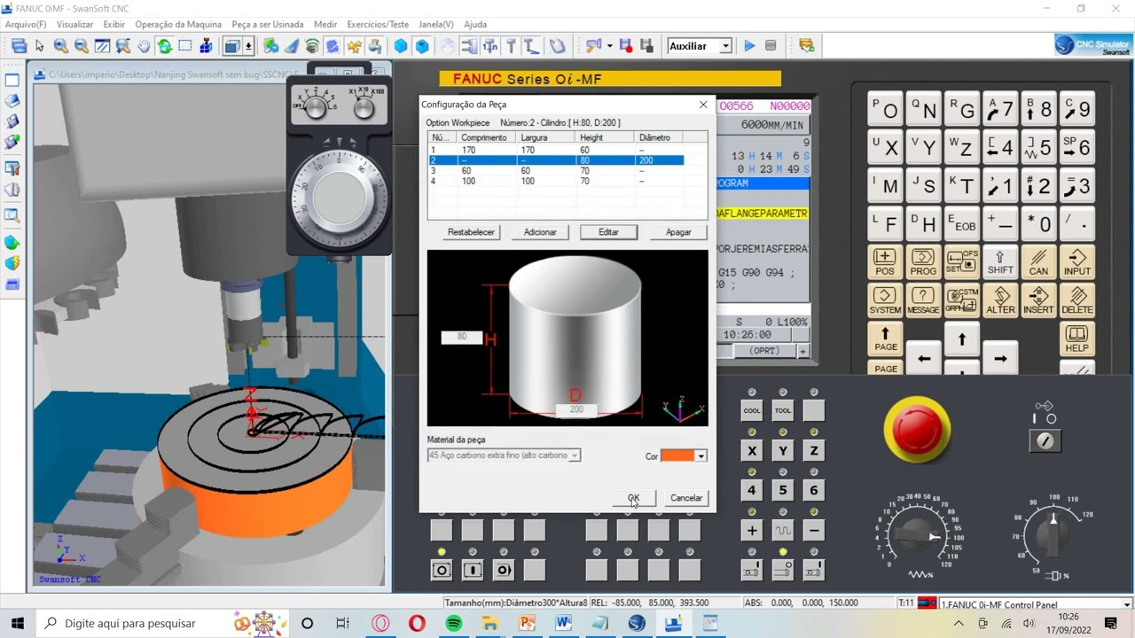Click the spindle speed override dial

coord(1053,534)
